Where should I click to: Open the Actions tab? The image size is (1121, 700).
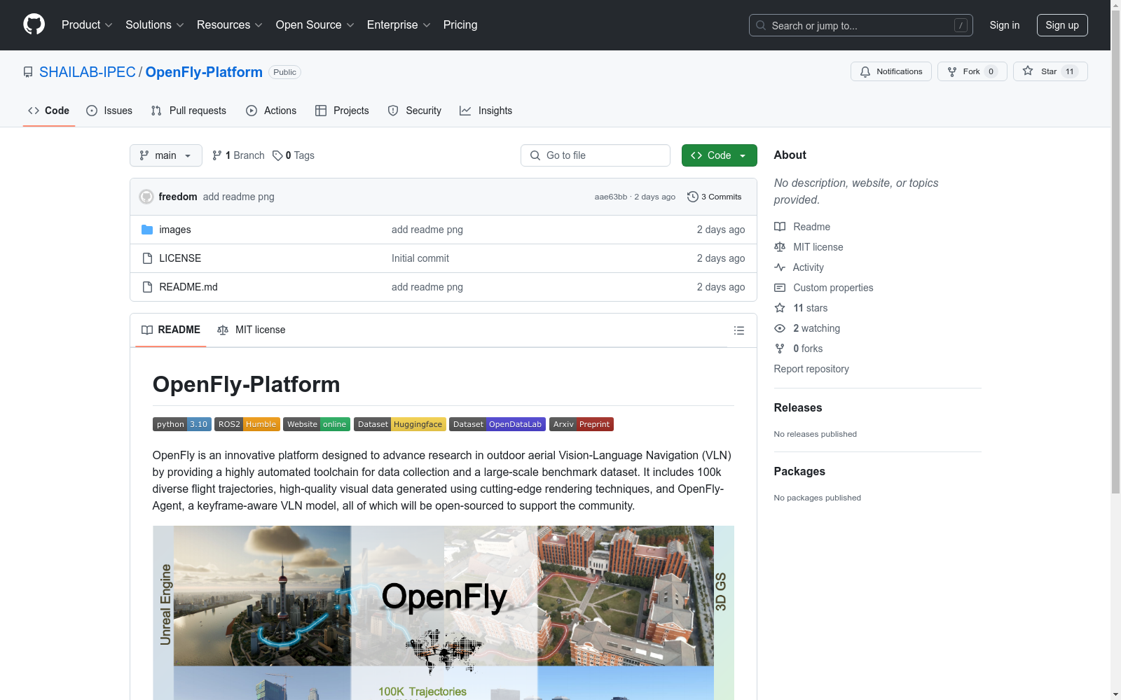(271, 111)
